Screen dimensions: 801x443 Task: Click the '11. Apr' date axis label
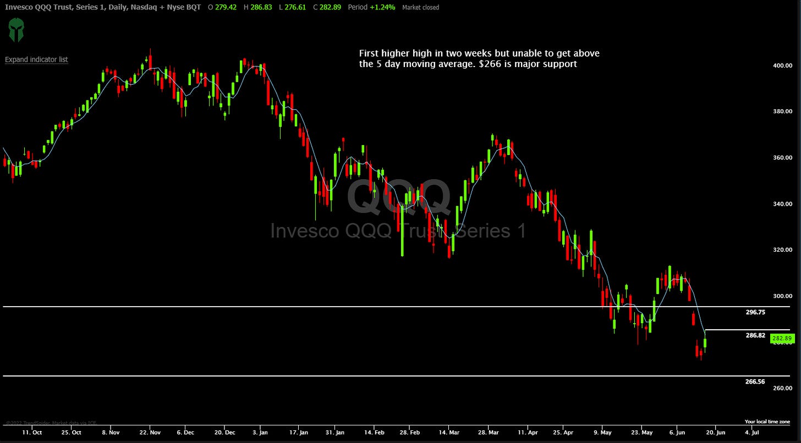(x=528, y=433)
